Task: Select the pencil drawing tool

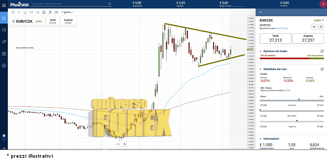Action: coord(25,12)
